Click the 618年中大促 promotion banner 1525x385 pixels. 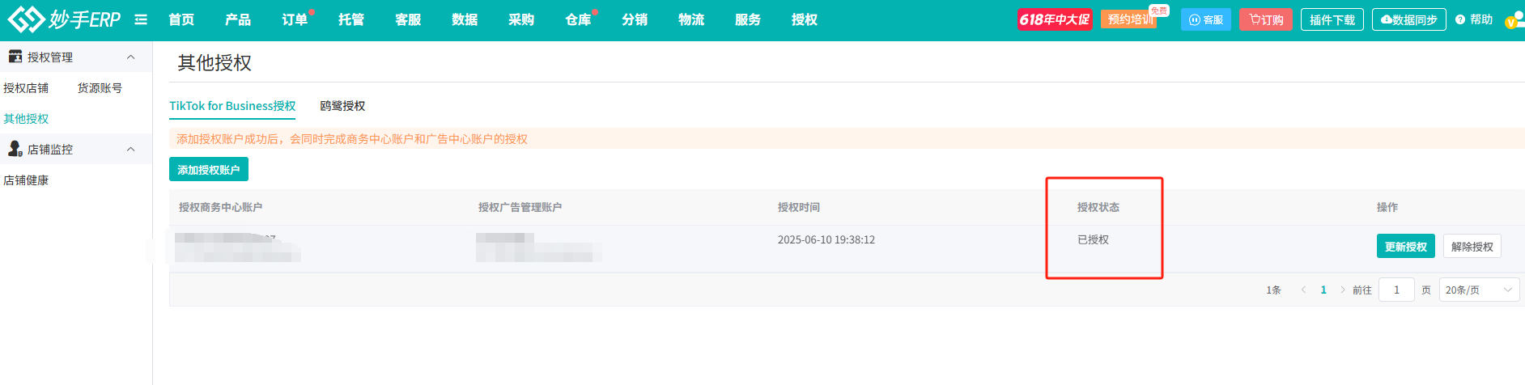point(1055,19)
